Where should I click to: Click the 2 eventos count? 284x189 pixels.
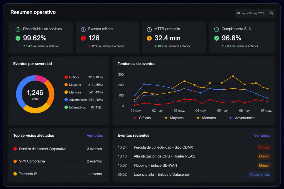point(94,161)
